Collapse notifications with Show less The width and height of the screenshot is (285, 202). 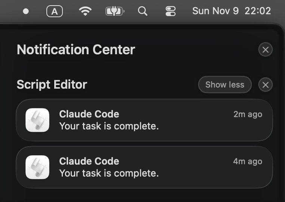click(225, 85)
